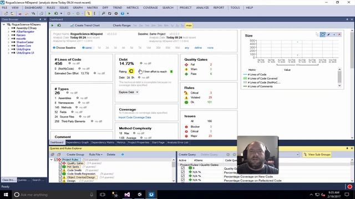Open the notification center icon in system tray
The height and width of the screenshot is (199, 355).
coord(347,194)
